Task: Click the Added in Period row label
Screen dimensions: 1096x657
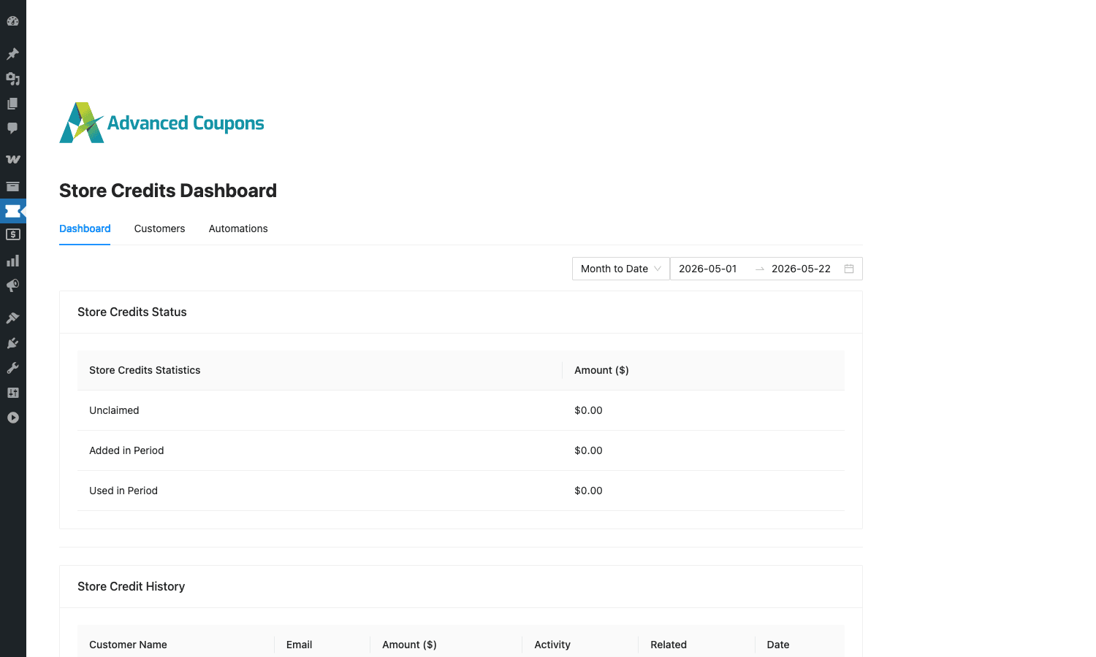Action: [x=126, y=450]
